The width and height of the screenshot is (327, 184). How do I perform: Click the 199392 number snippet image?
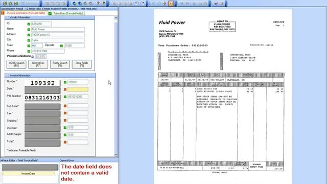click(x=42, y=83)
